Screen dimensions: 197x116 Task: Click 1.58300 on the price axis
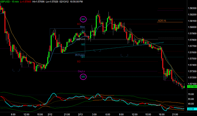(192, 8)
